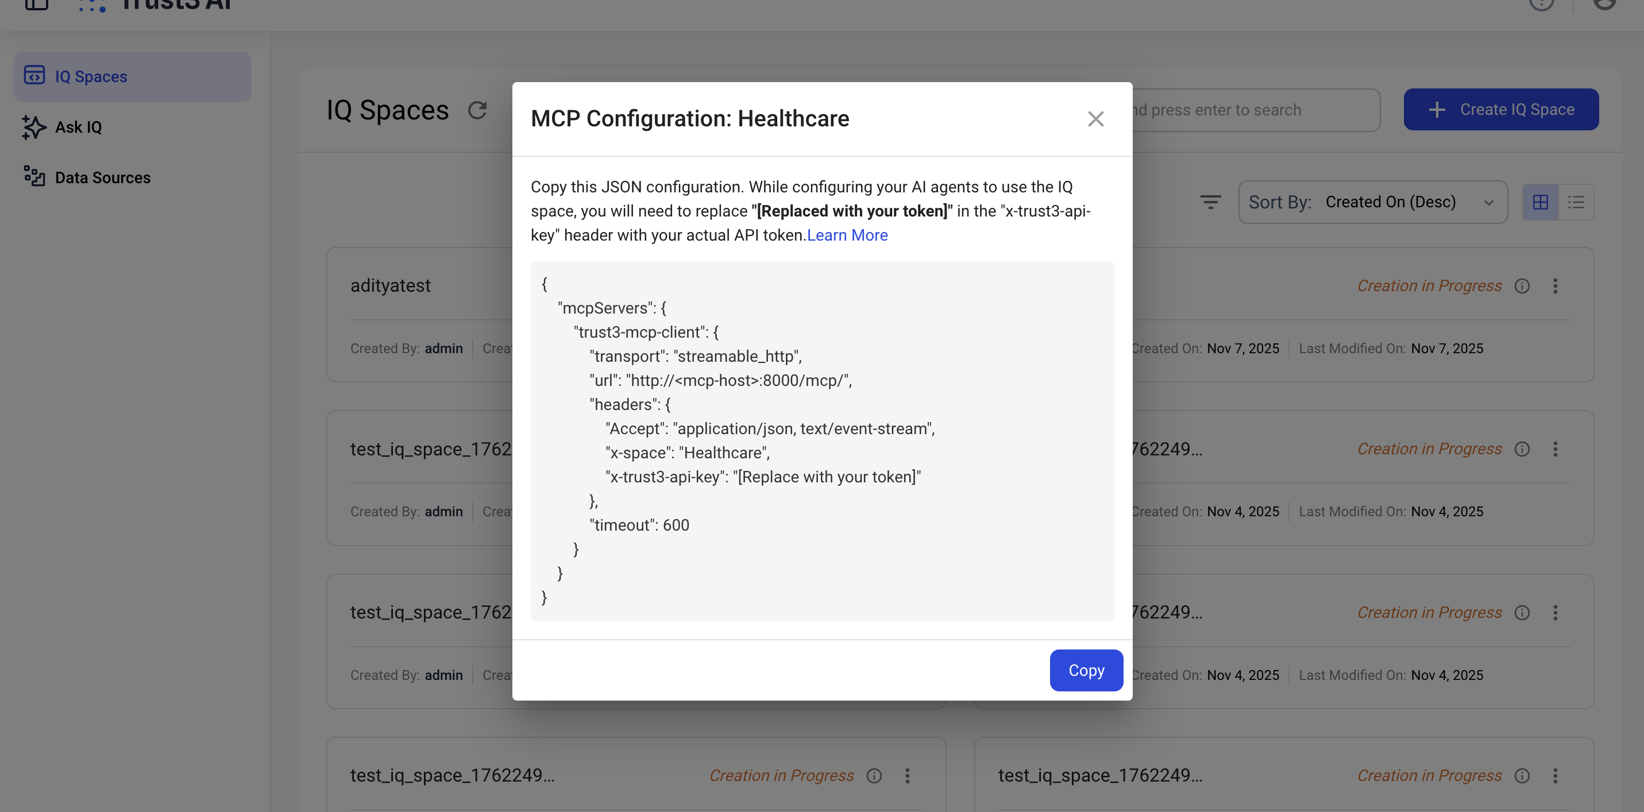Open the help icon in the top bar

[x=1542, y=5]
